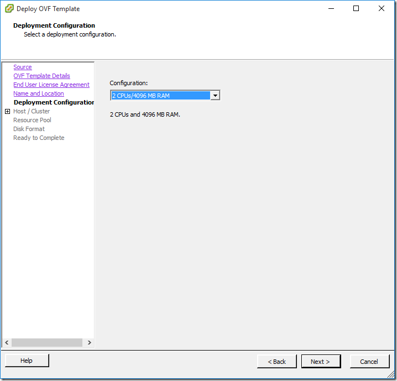Go to OVF Template Details step
Image resolution: width=397 pixels, height=381 pixels.
tap(42, 76)
